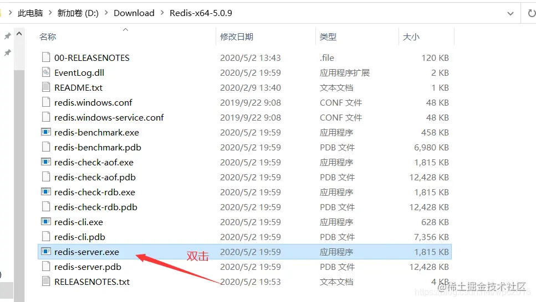The height and width of the screenshot is (302, 536).
Task: Click the redis-cli.exe application icon
Action: [x=46, y=222]
